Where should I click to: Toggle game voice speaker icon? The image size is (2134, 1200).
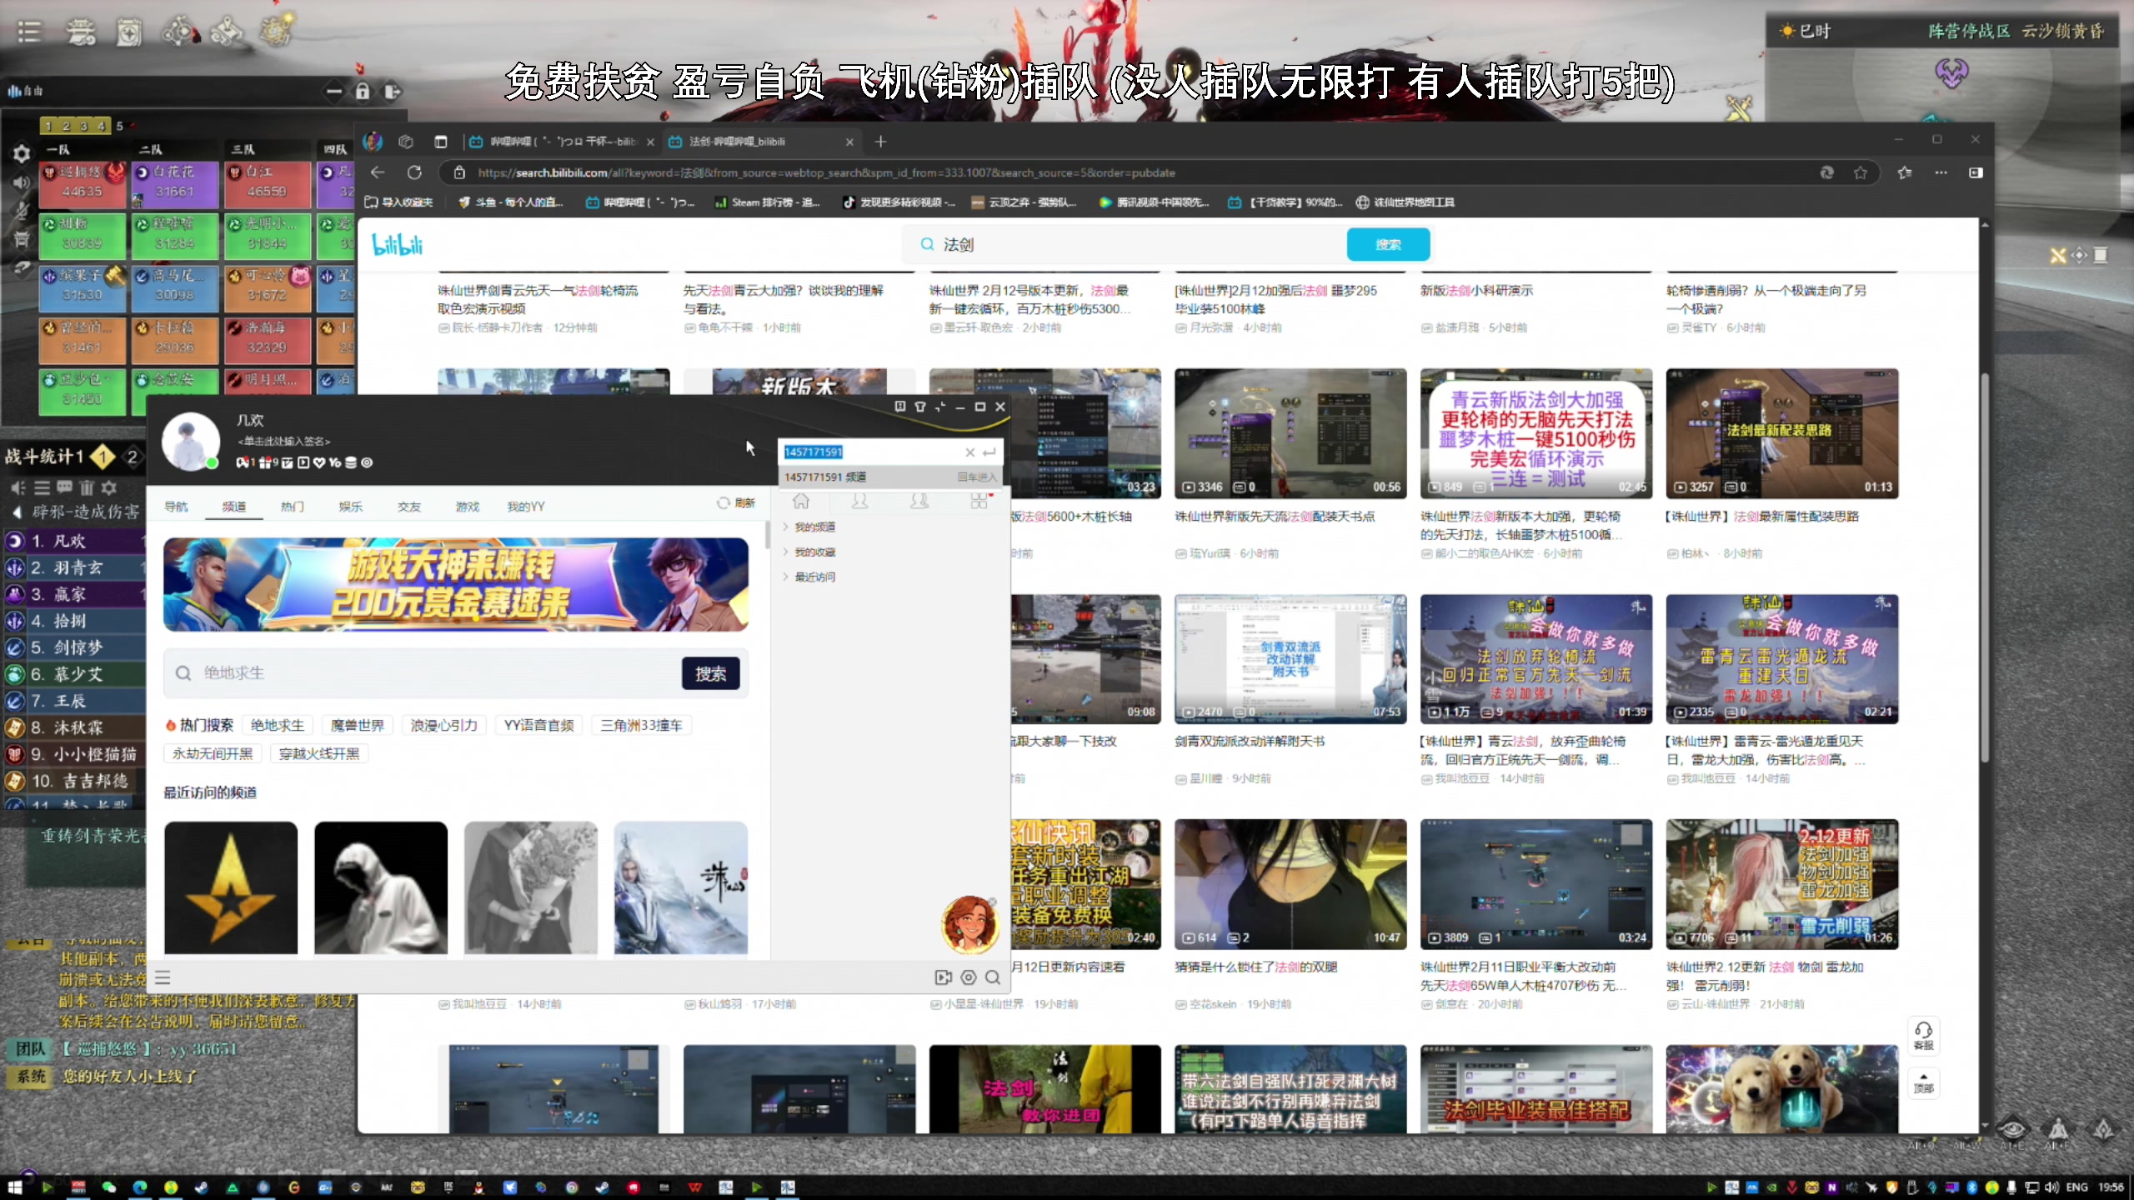22,182
